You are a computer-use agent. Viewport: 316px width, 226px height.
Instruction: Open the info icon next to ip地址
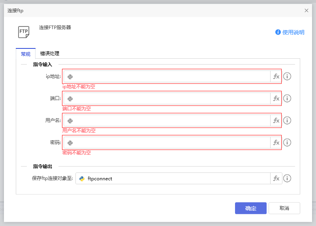(287, 76)
